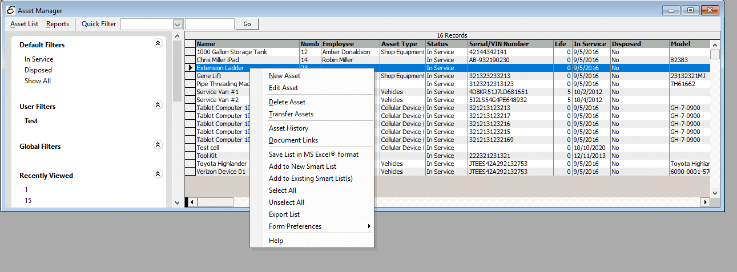This screenshot has width=737, height=272.
Task: Choose Delete Asset from context menu
Action: (312, 102)
